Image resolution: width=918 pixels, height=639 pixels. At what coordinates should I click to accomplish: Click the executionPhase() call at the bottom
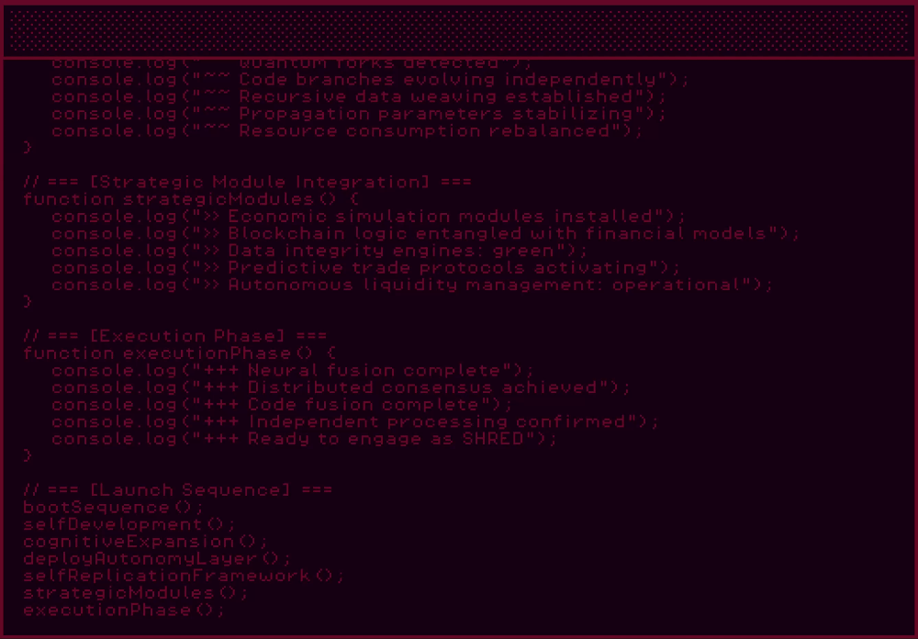pyautogui.click(x=123, y=610)
